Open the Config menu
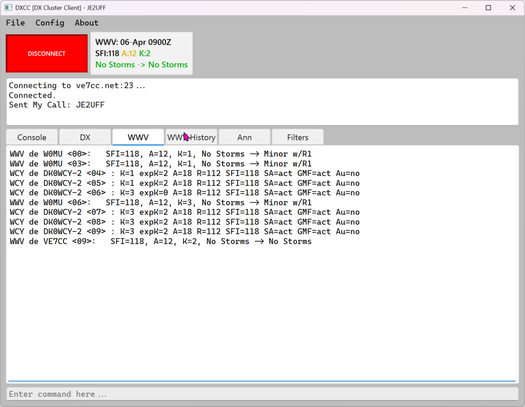Image resolution: width=525 pixels, height=407 pixels. pyautogui.click(x=50, y=23)
